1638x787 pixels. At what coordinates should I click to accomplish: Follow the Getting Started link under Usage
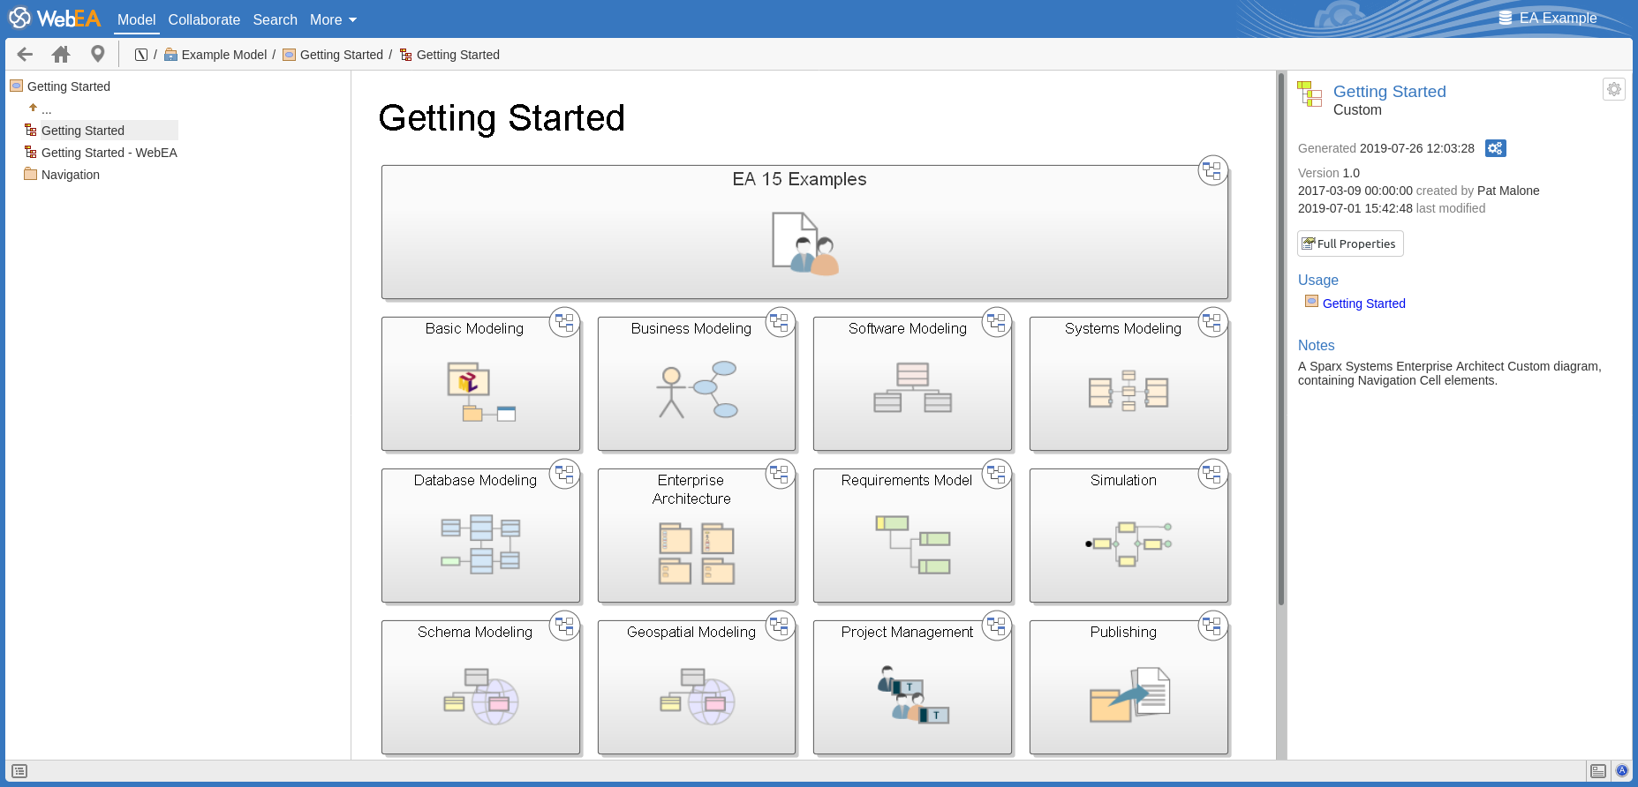(x=1363, y=304)
